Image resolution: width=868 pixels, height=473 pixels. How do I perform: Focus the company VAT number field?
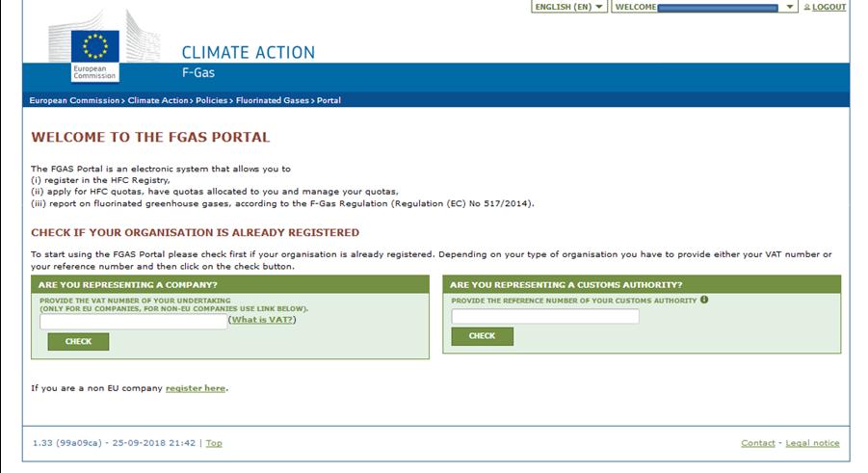pyautogui.click(x=133, y=322)
